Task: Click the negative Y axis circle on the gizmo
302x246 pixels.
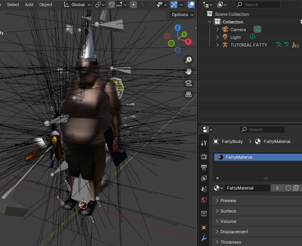Action: pos(171,43)
